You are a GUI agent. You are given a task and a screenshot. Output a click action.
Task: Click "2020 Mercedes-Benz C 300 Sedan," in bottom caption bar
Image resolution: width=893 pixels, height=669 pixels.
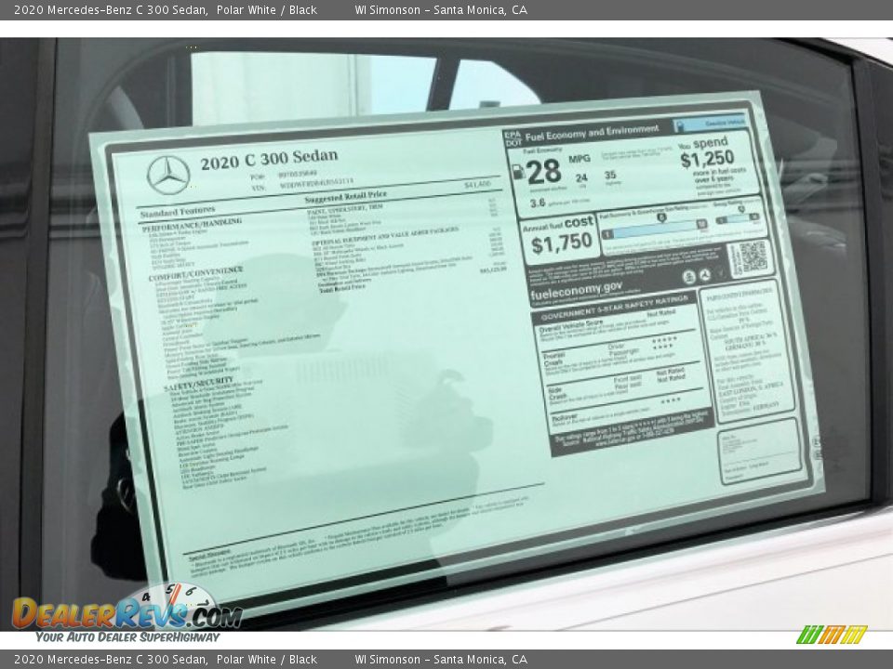(x=111, y=660)
